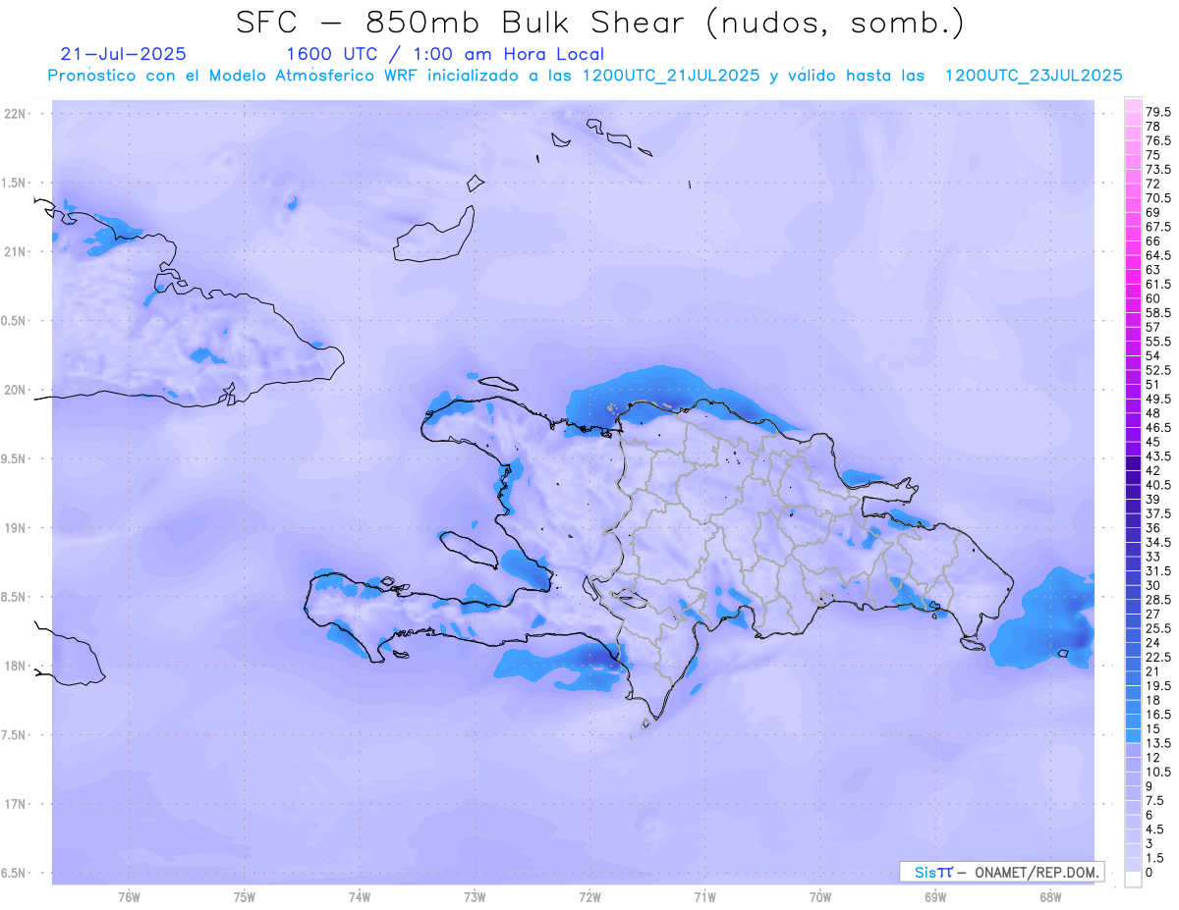Screen dimensions: 1179x910
Task: Click the "73W" longitude label
Action: pyautogui.click(x=474, y=897)
